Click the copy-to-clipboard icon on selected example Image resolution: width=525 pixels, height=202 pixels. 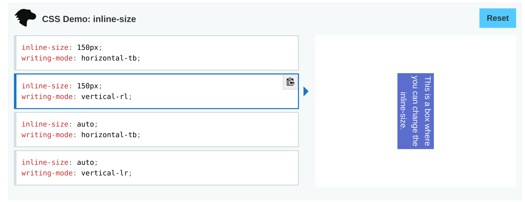pos(290,82)
